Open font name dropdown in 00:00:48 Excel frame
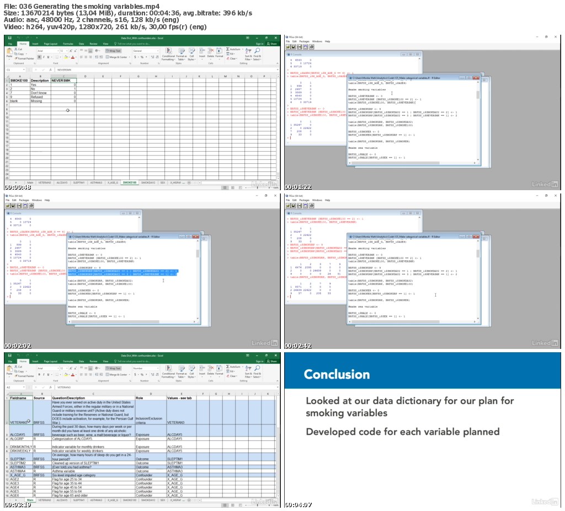565x511 pixels. point(57,51)
